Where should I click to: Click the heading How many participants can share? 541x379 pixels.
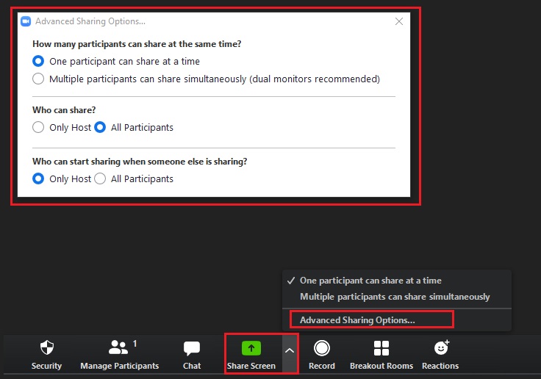(x=137, y=44)
